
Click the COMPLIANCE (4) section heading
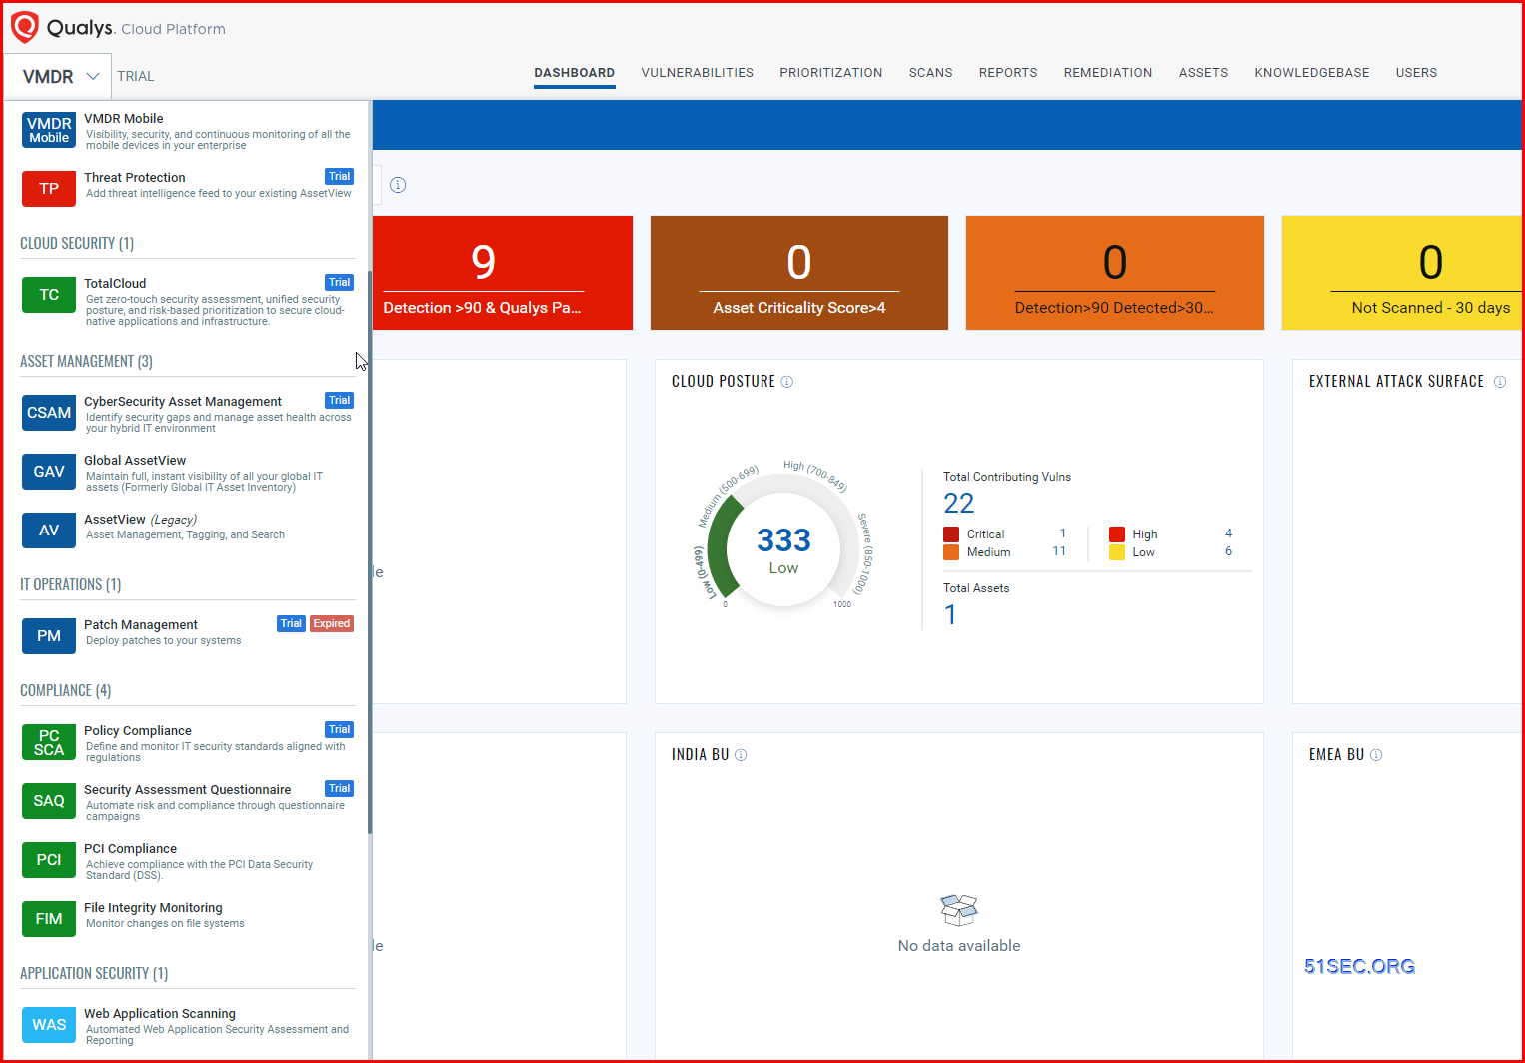(x=66, y=691)
